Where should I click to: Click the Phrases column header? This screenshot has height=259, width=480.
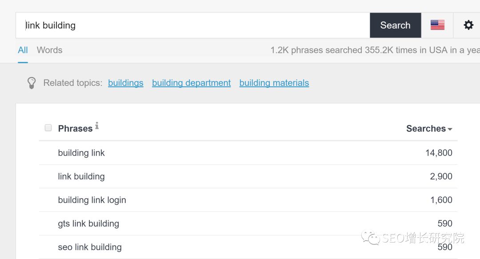(x=75, y=129)
